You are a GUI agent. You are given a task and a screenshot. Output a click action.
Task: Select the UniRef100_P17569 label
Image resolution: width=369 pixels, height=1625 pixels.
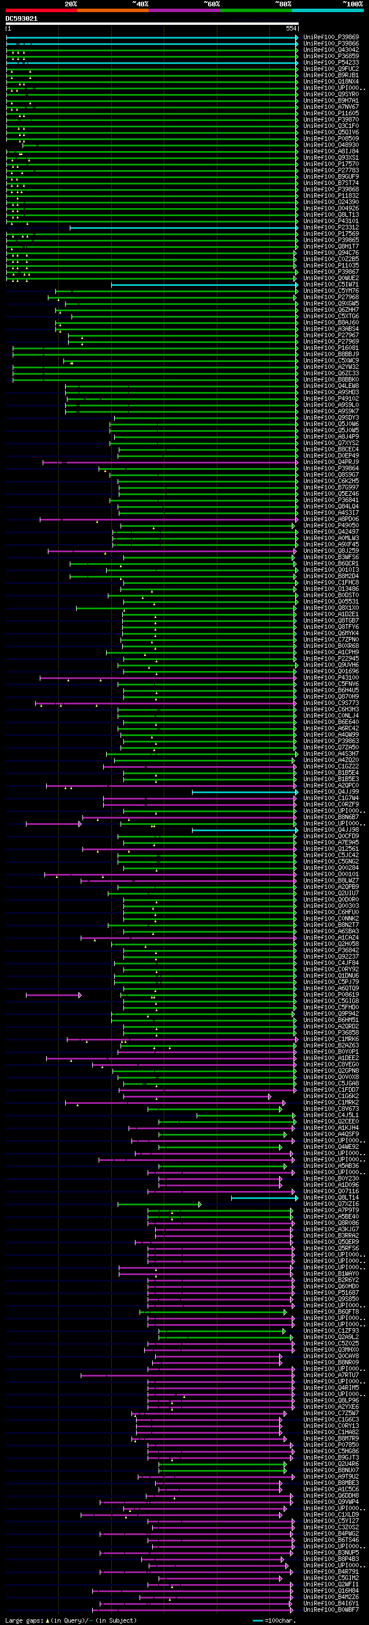(x=331, y=234)
